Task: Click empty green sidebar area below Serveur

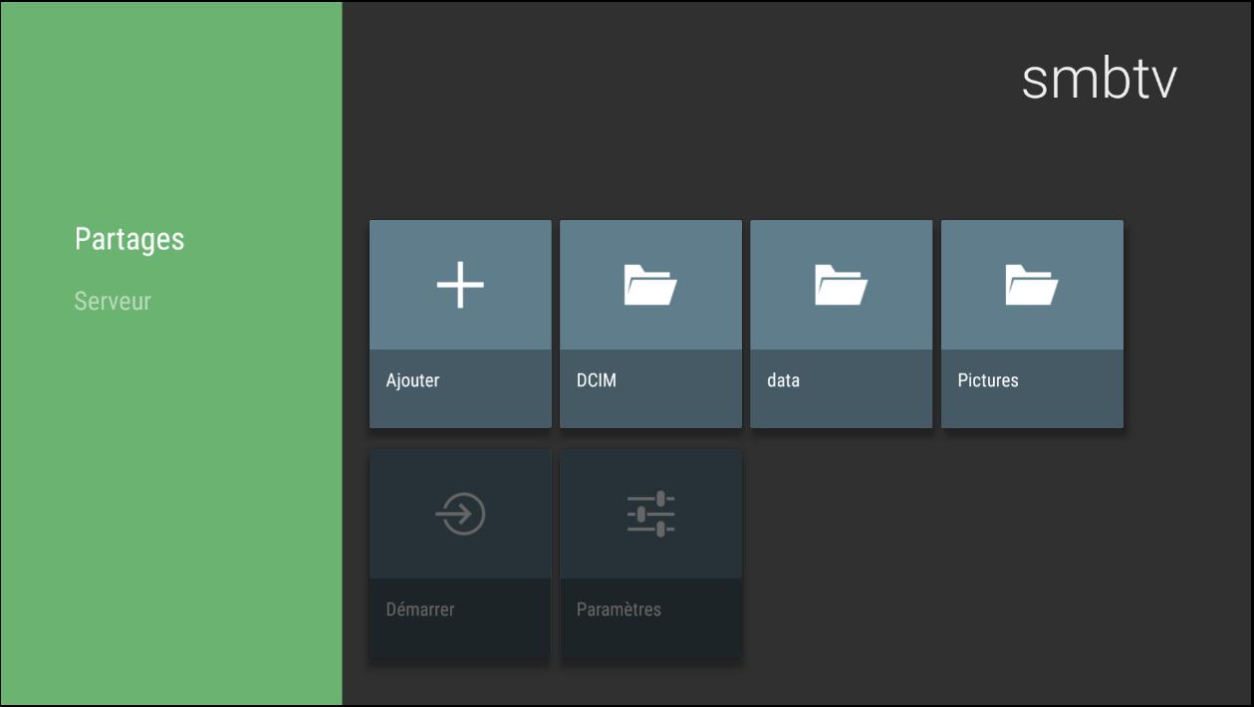Action: click(x=169, y=498)
